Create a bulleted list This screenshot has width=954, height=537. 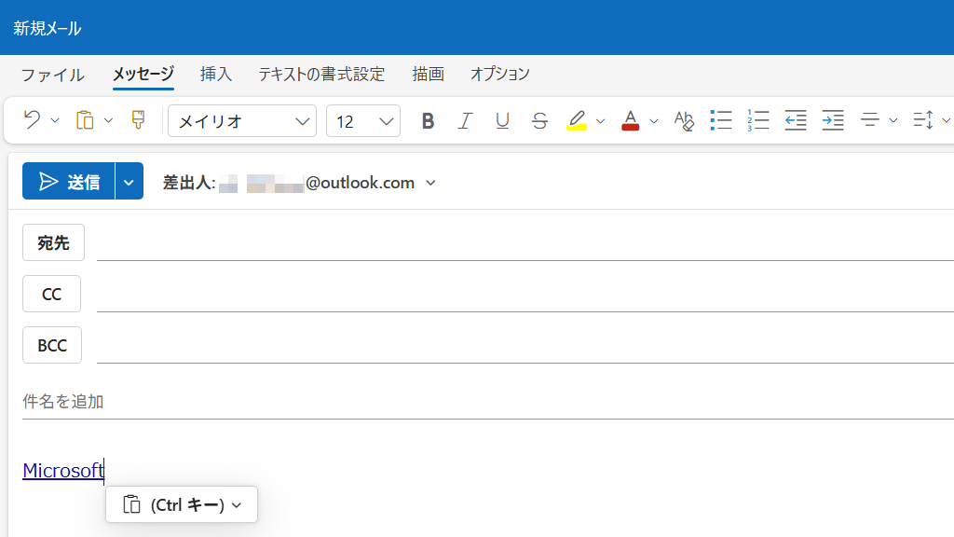721,120
